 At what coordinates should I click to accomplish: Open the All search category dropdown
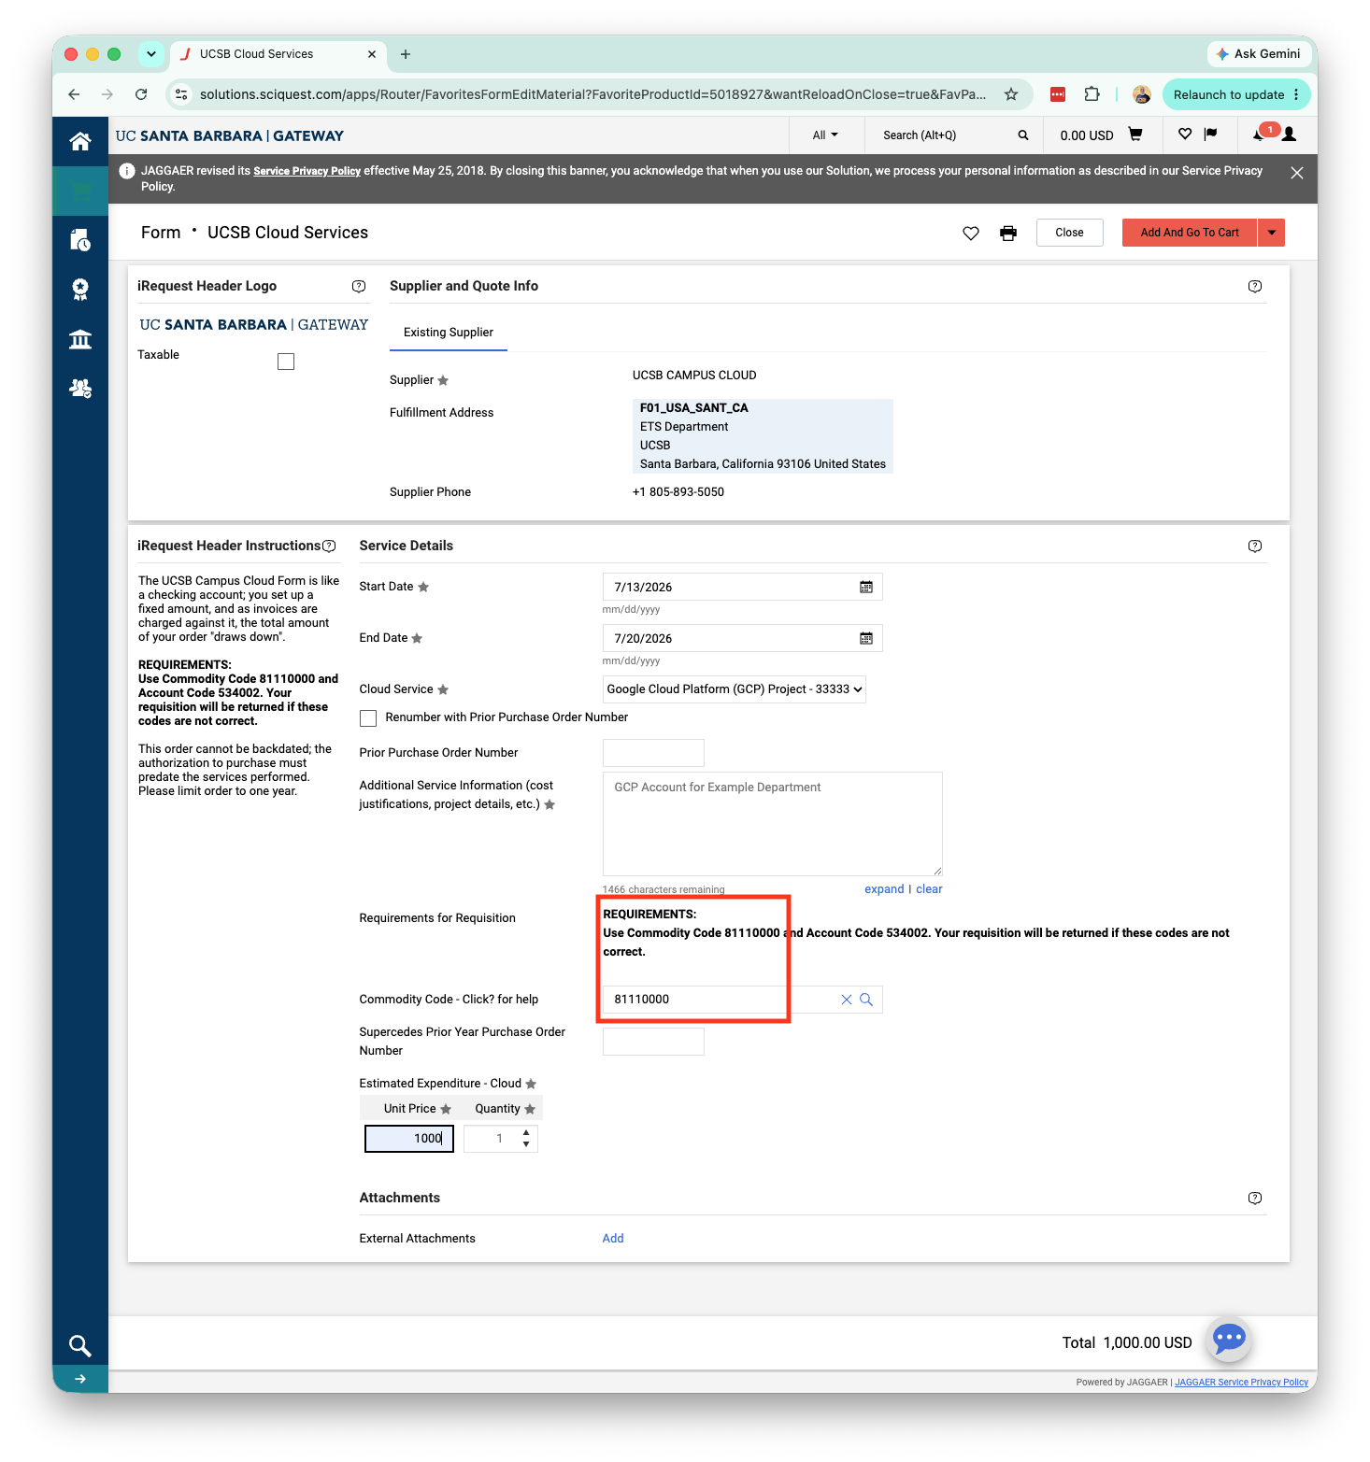[x=825, y=135]
